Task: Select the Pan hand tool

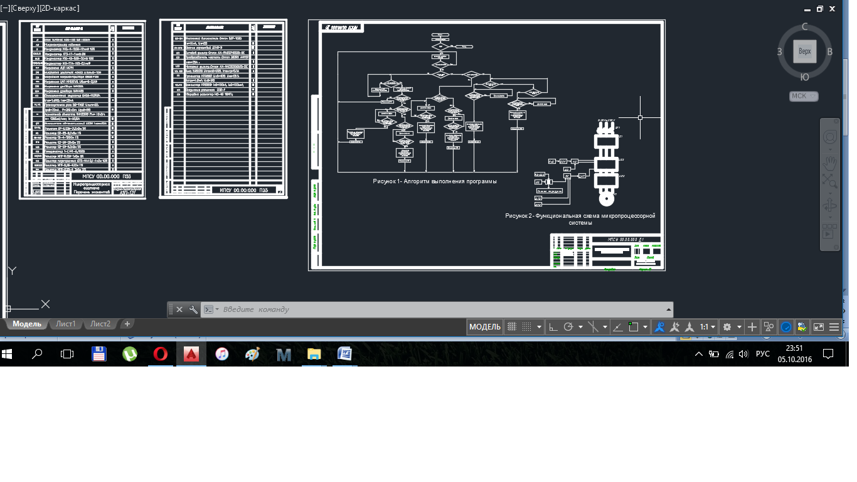Action: pos(830,163)
